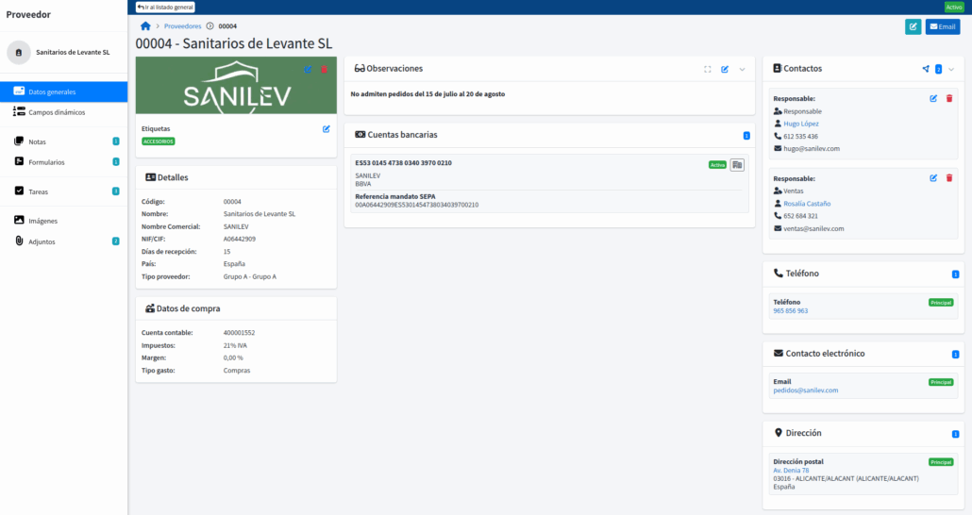
Task: Click supplier avatar in sidebar
Action: coord(19,53)
